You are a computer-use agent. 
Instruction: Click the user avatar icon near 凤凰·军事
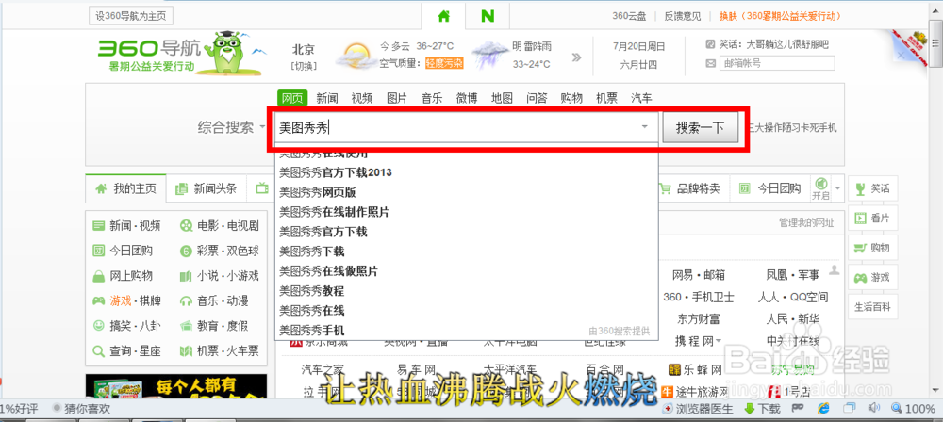point(835,270)
